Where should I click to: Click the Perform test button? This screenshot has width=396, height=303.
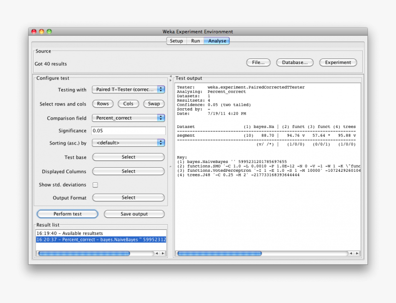pos(67,214)
